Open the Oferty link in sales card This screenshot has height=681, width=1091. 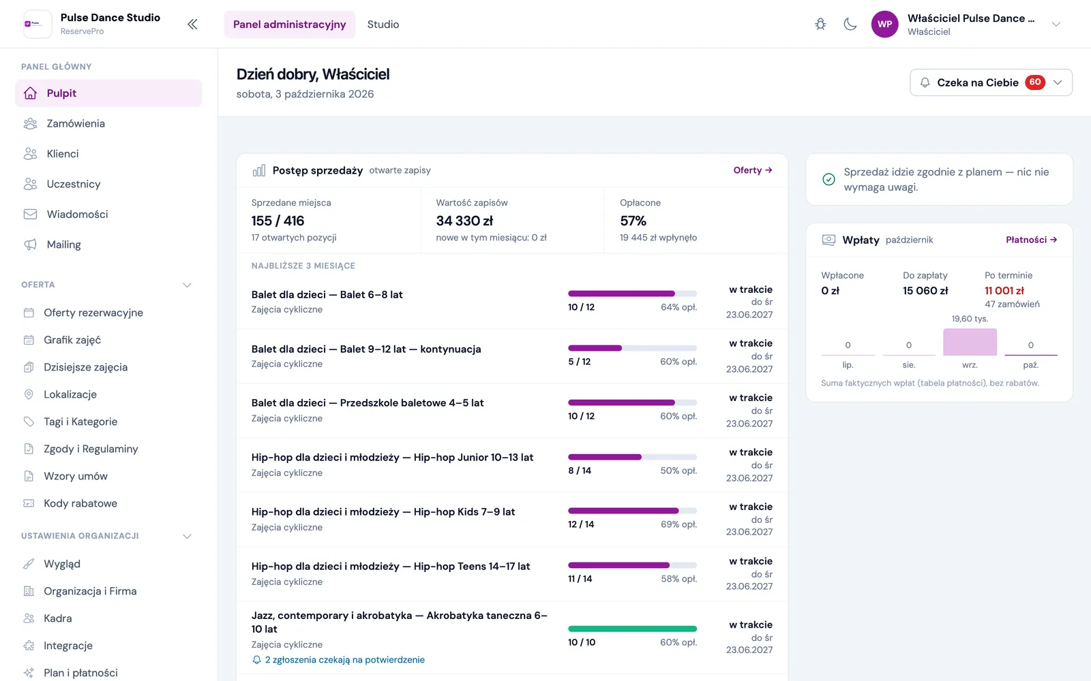[x=753, y=170]
